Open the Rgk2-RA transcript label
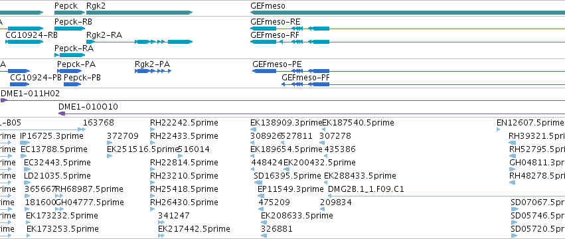 104,35
